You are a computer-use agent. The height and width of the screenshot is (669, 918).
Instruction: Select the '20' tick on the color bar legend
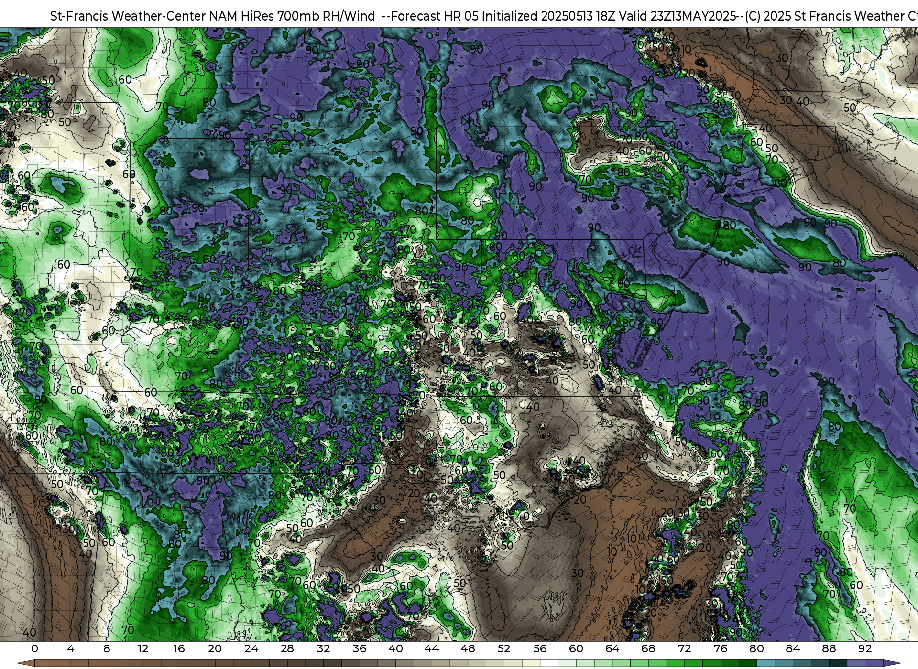pyautogui.click(x=215, y=648)
